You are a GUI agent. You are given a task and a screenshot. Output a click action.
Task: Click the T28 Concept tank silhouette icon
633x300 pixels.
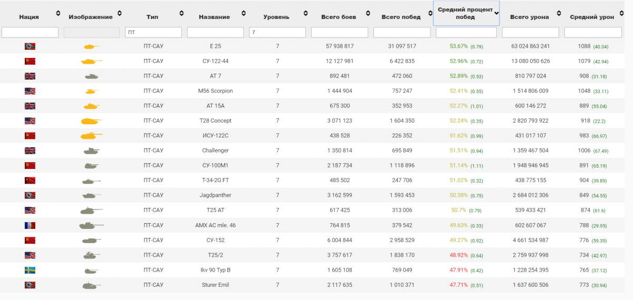pos(91,121)
